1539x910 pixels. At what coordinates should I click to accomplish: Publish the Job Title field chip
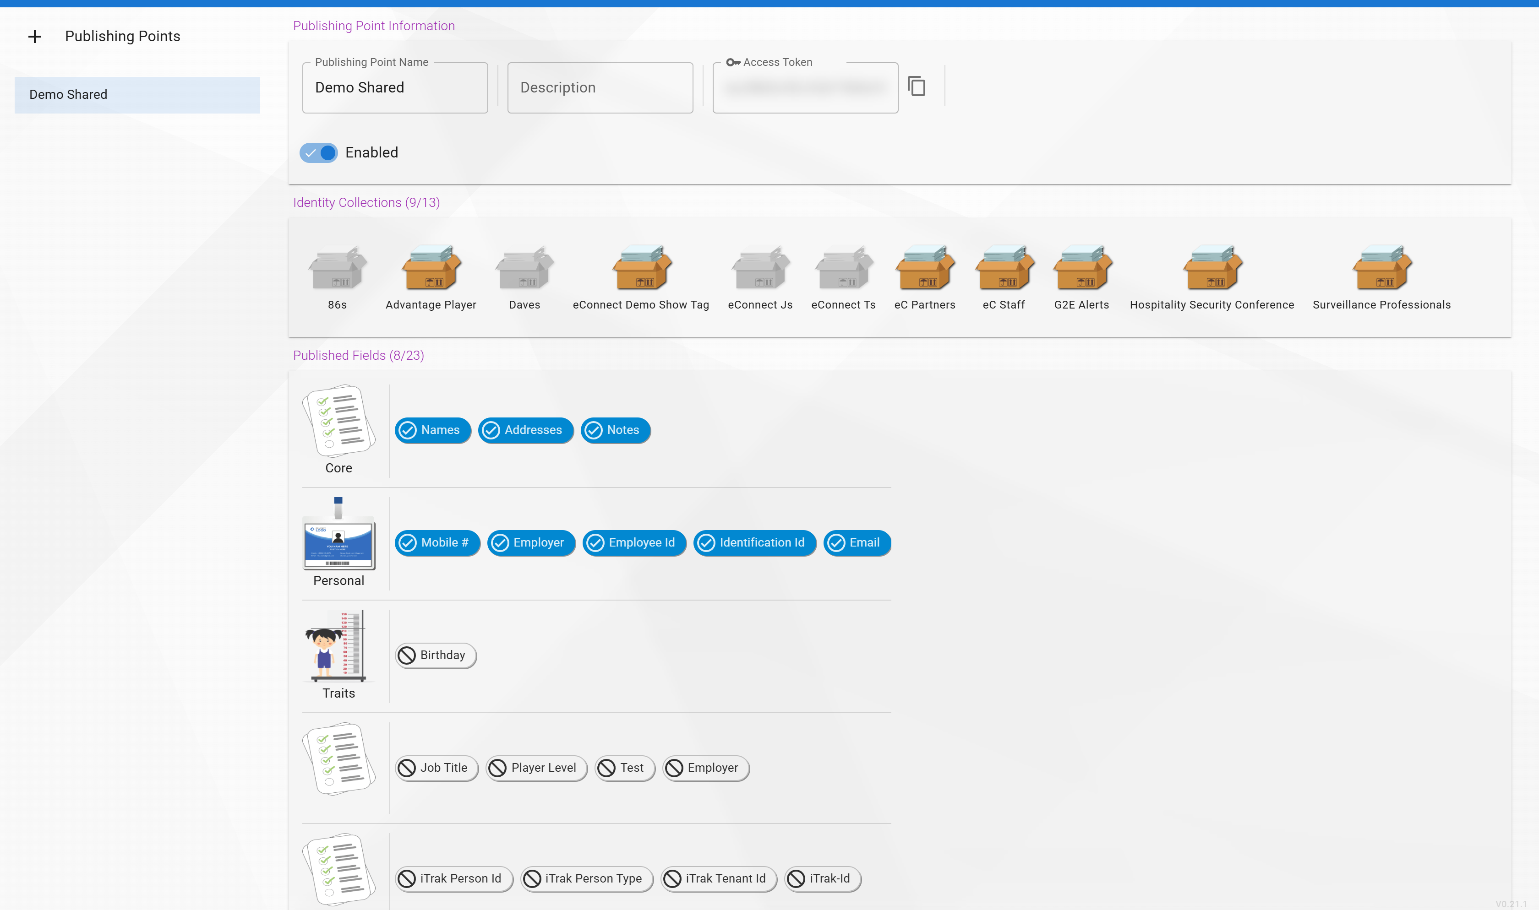pos(437,768)
